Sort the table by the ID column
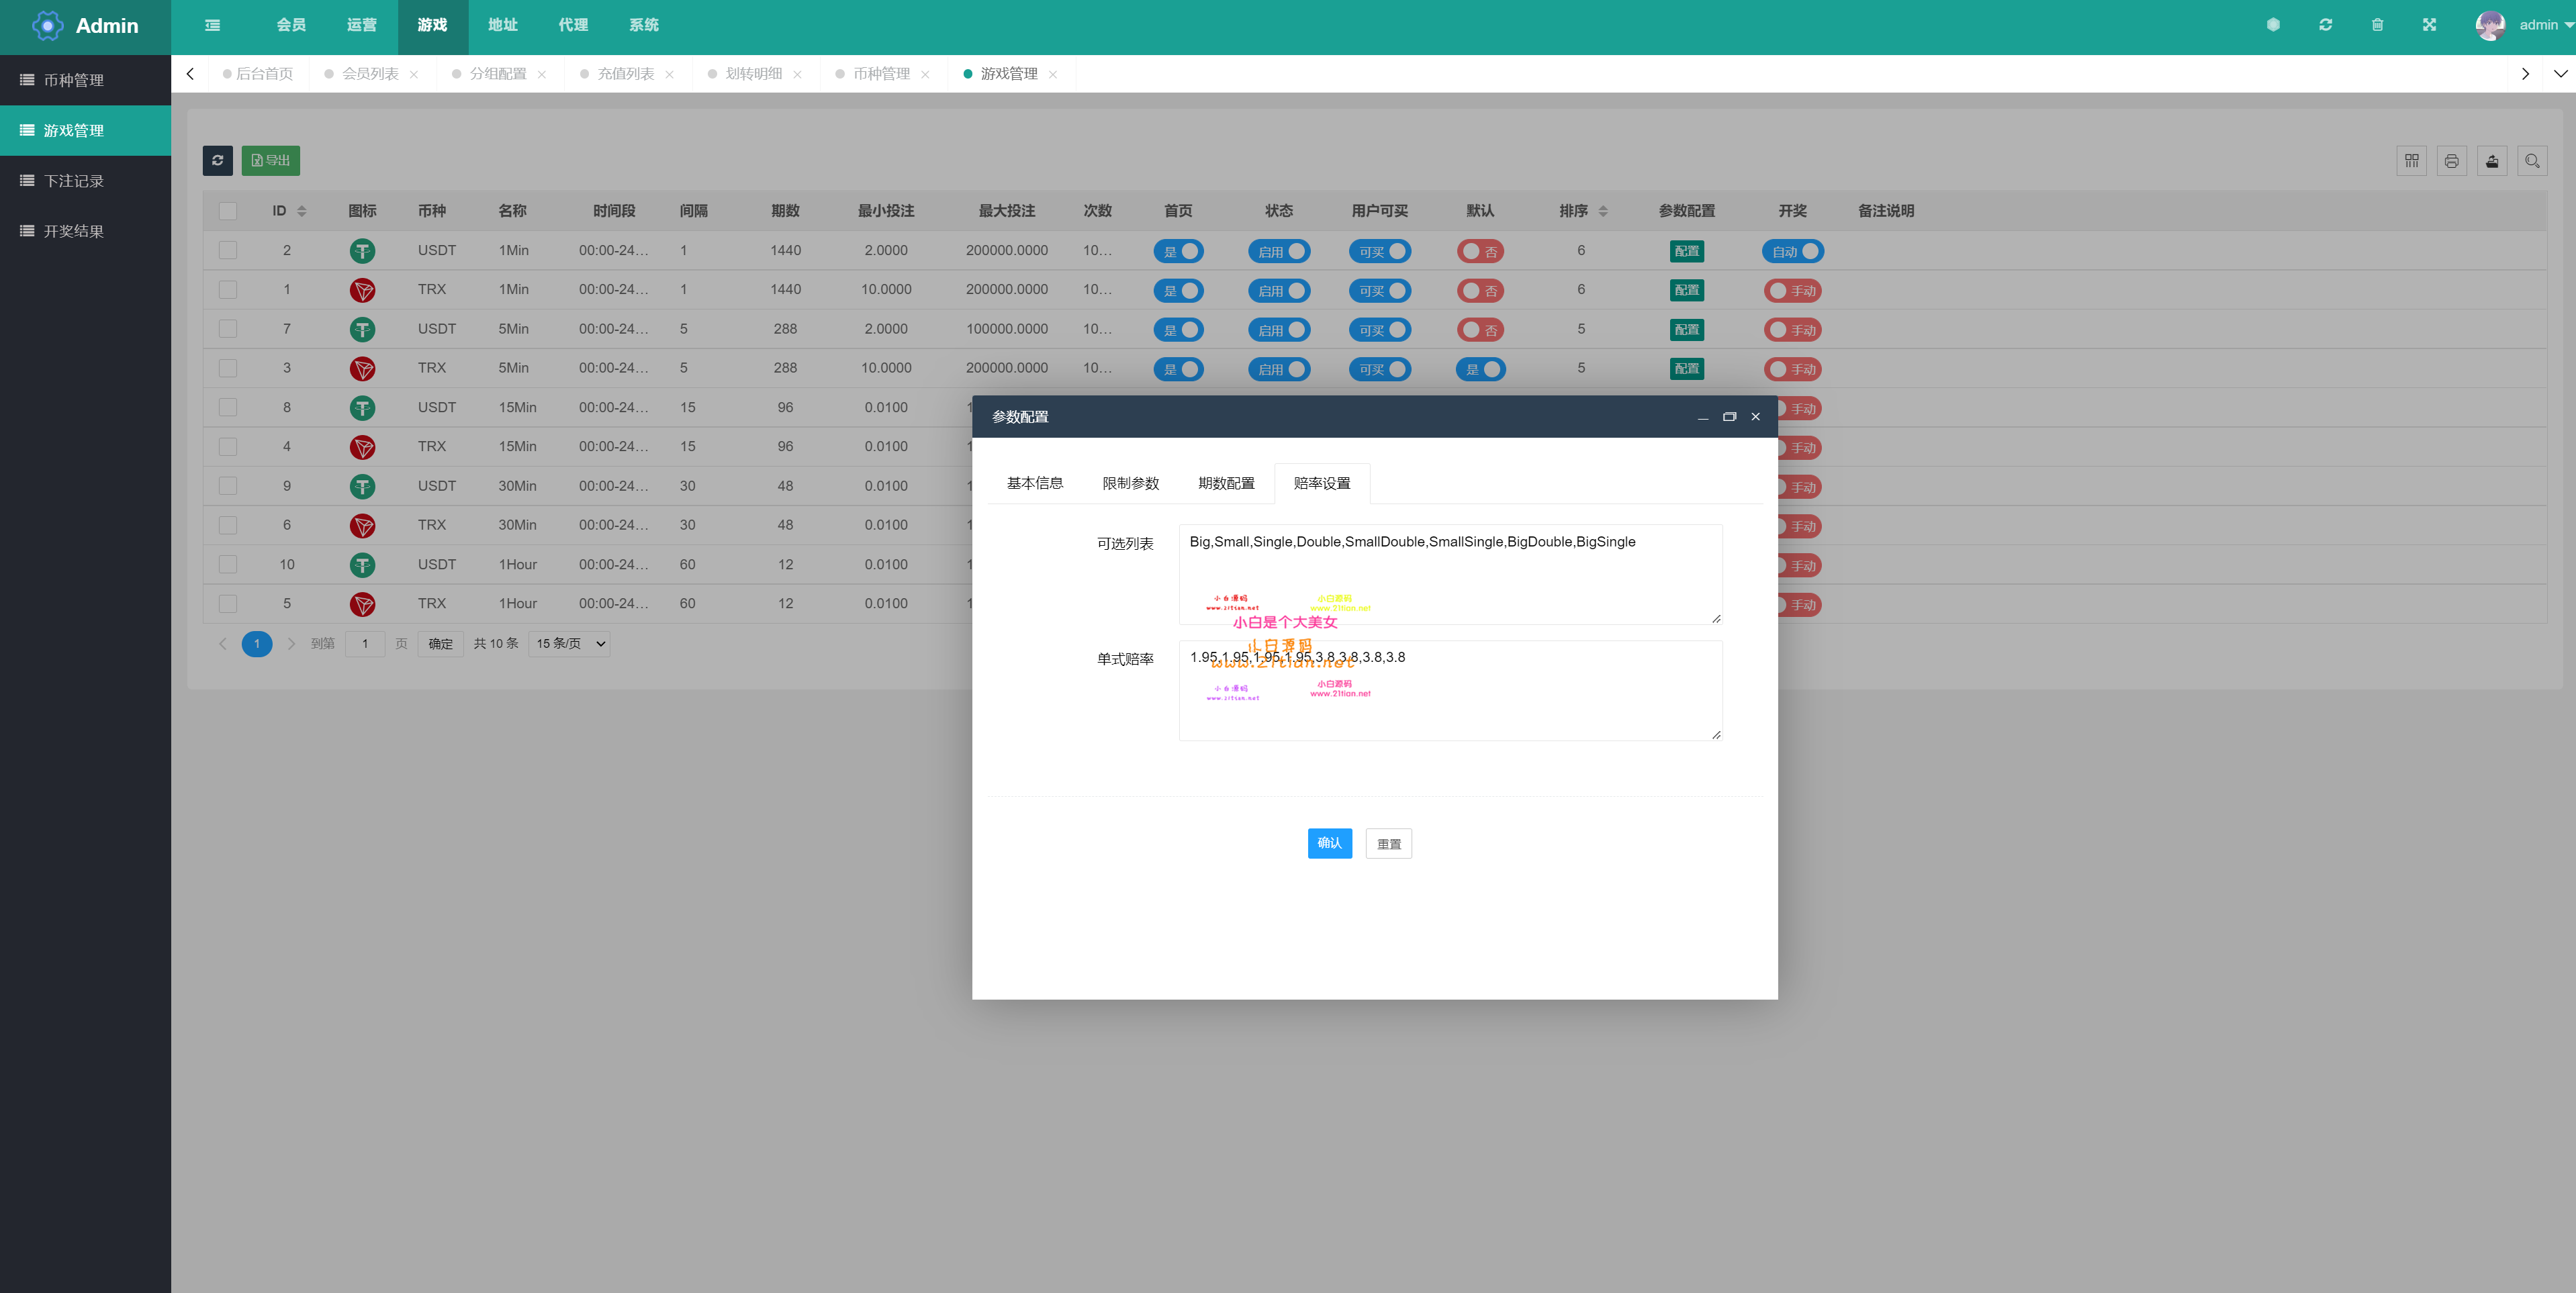 coord(301,211)
